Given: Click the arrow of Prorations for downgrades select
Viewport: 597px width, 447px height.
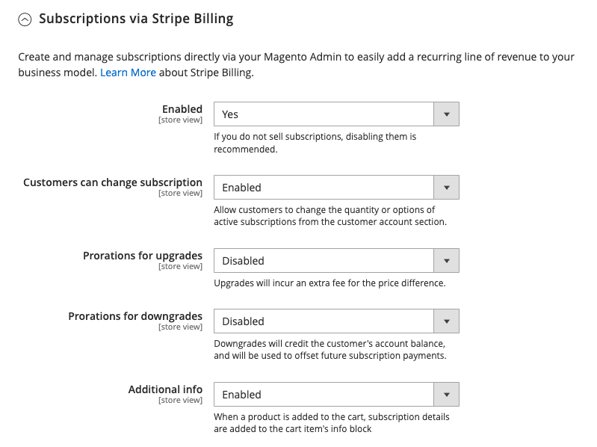Looking at the screenshot, I should (x=447, y=321).
